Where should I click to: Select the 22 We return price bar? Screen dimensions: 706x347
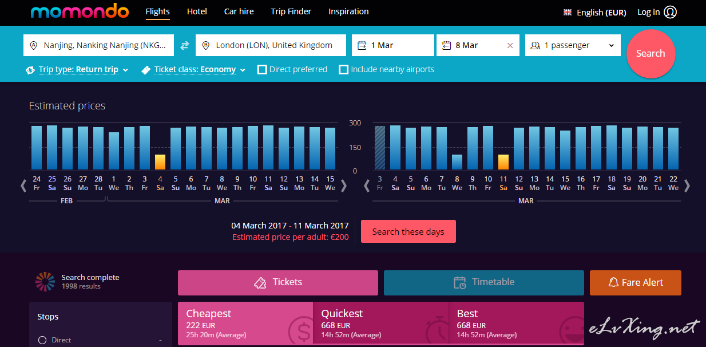[x=673, y=149]
